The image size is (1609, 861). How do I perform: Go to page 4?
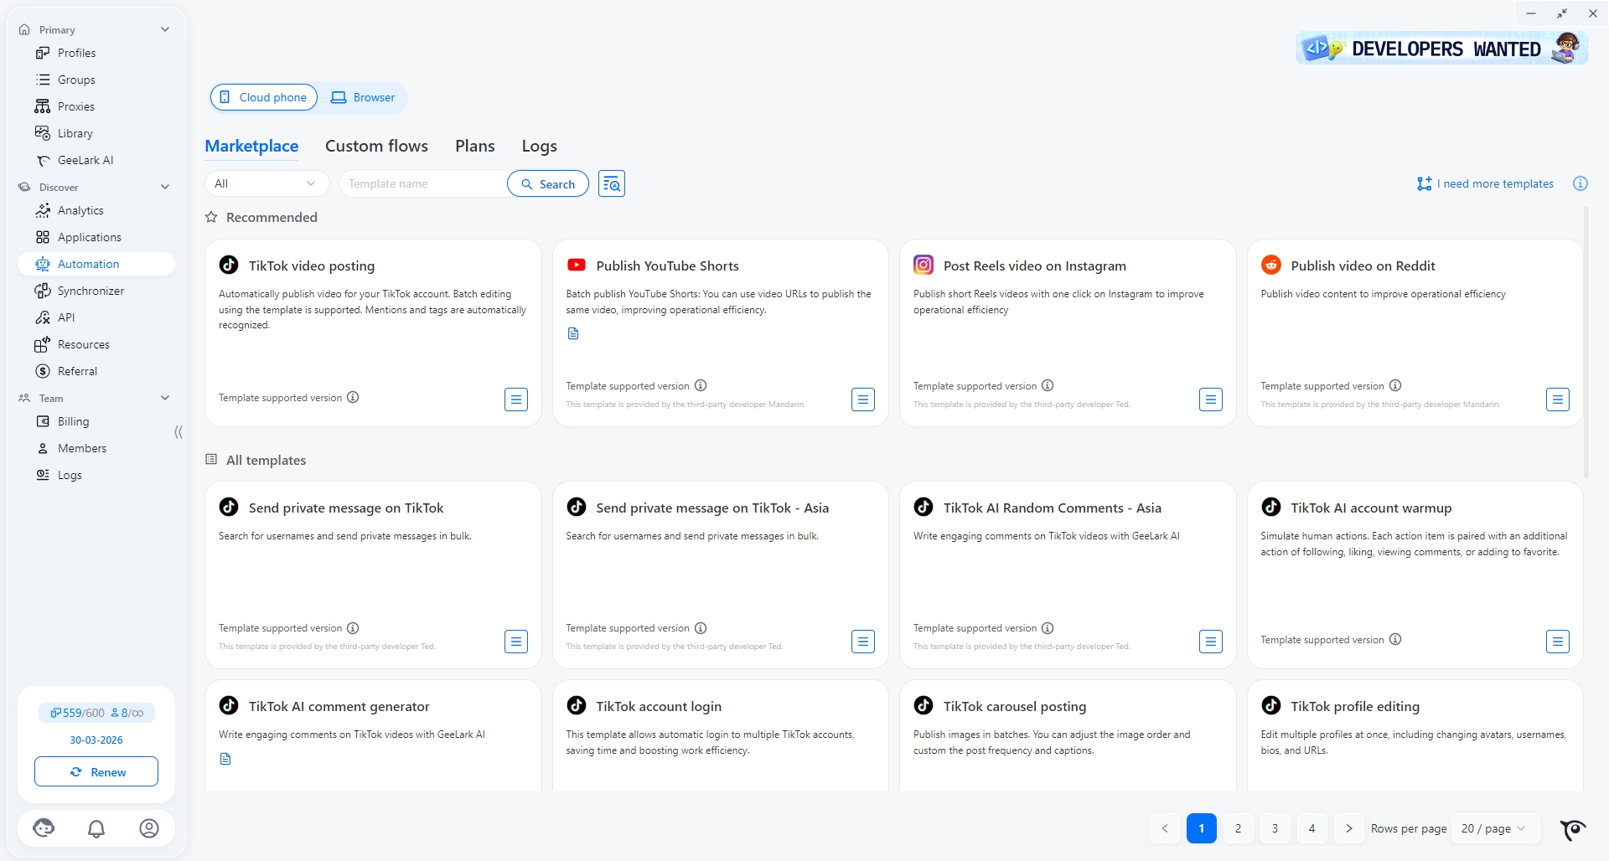(1312, 828)
